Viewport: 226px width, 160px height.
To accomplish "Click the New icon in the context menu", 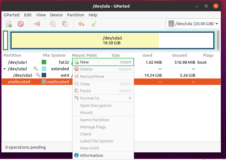I will click(76, 62).
